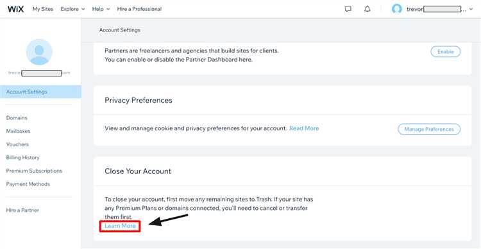This screenshot has height=249, width=481.
Task: Select Hire a Partner in the sidebar
Action: [x=22, y=210]
